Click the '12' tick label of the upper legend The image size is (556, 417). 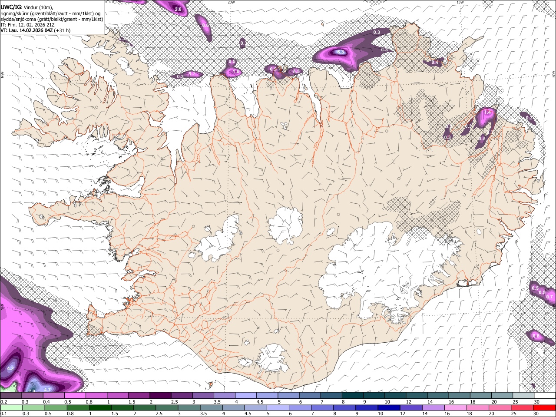coord(408,402)
